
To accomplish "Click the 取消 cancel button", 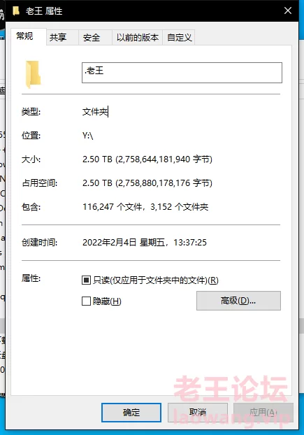I will (x=198, y=412).
